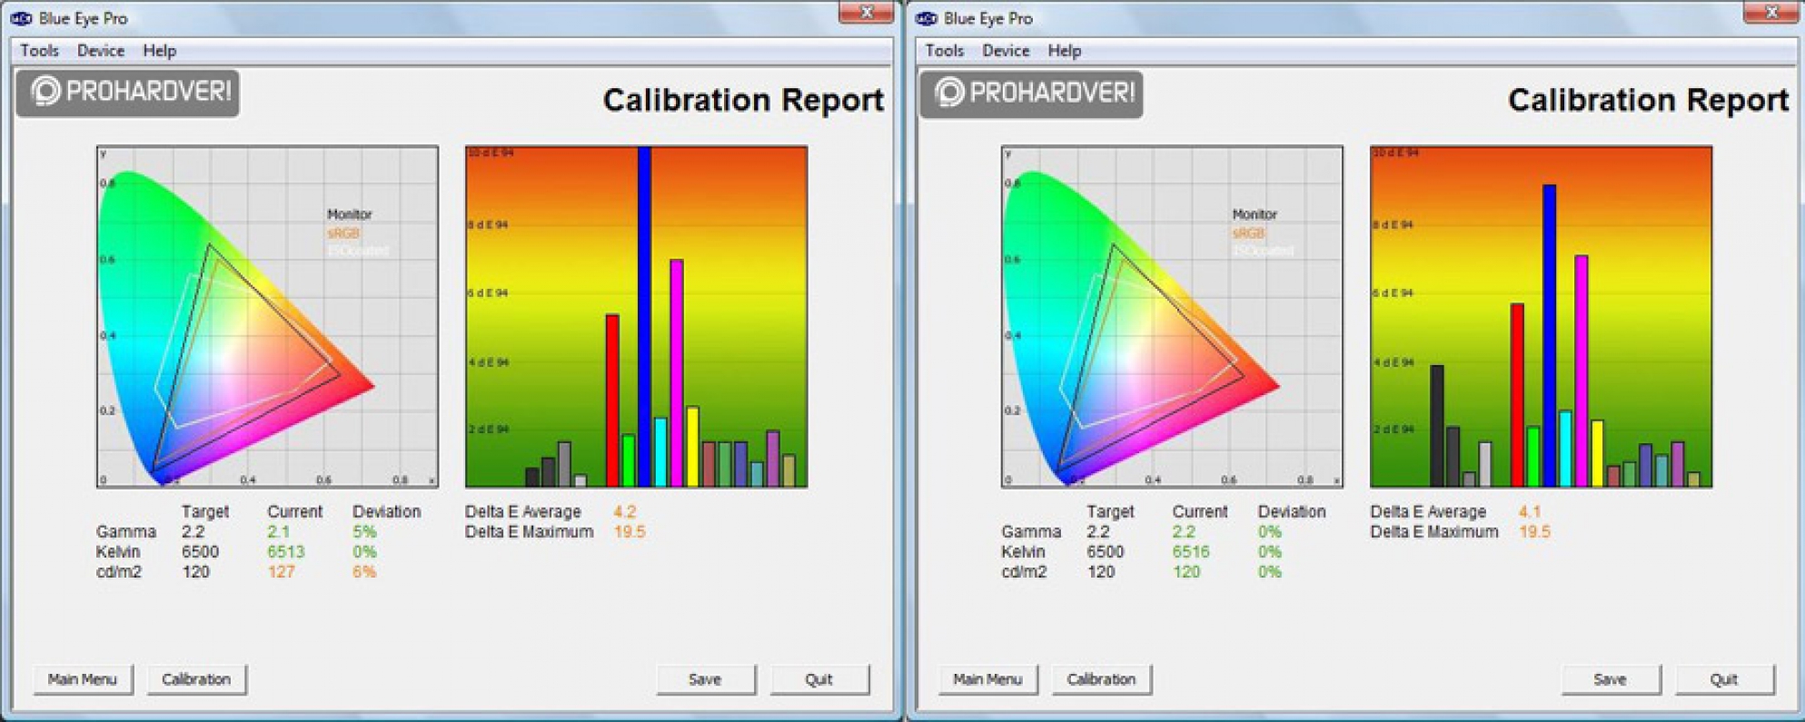Viewport: 1805px width, 722px height.
Task: Click the CIE gamut diagram in right window
Action: (x=1172, y=317)
